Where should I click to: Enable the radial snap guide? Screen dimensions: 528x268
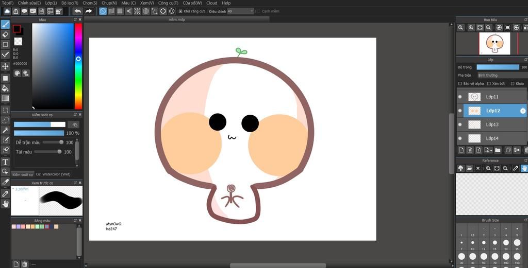pyautogui.click(x=137, y=11)
